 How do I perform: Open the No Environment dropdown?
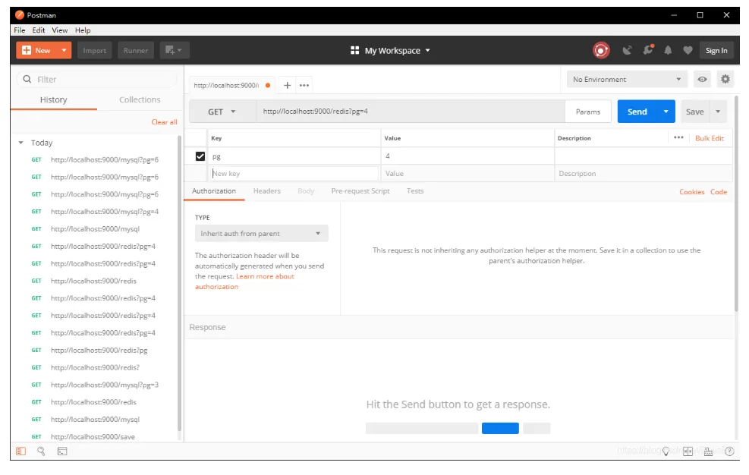(x=627, y=80)
